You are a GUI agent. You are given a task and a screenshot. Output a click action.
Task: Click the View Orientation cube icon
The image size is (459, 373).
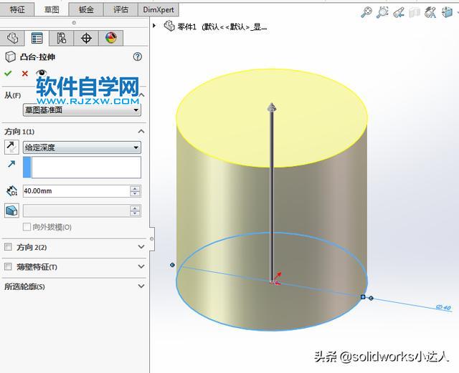point(447,12)
